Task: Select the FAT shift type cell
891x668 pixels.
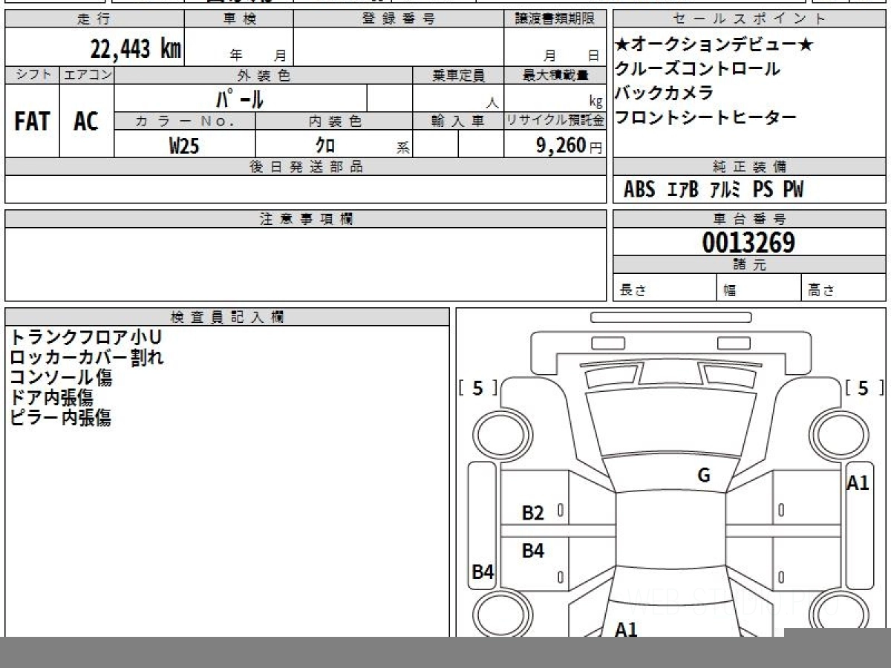Action: tap(32, 122)
